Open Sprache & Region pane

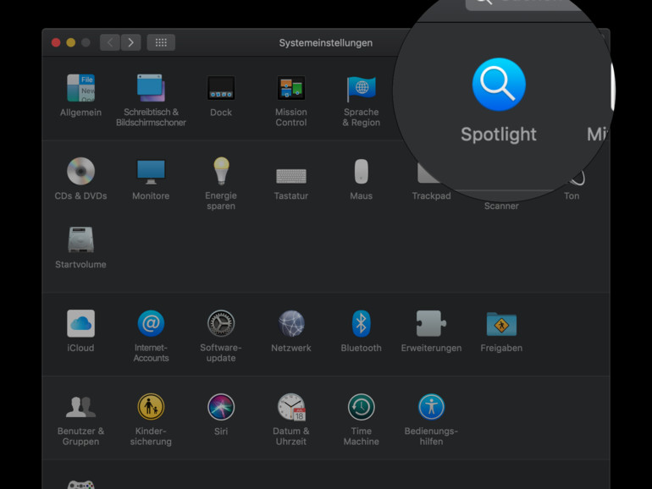click(361, 89)
